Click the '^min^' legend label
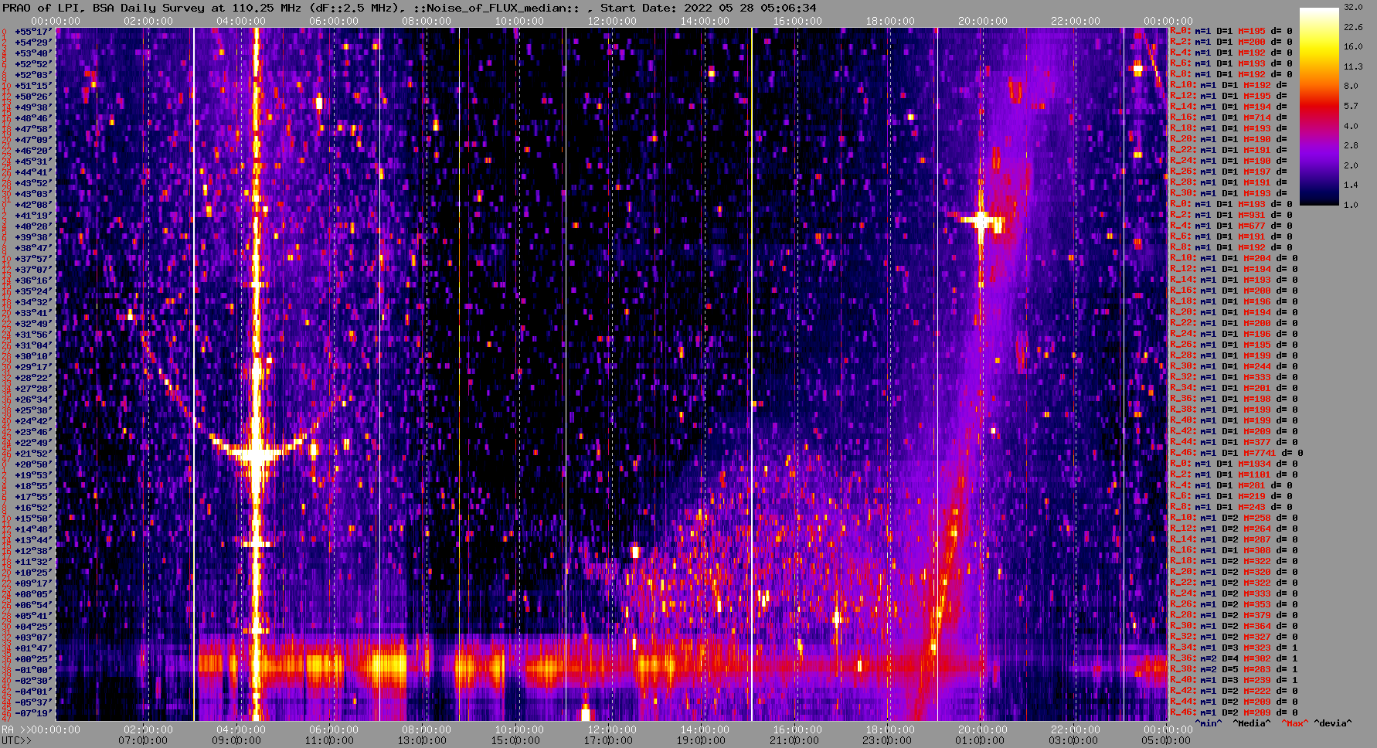Viewport: 1377px width, 748px height. tap(1209, 723)
